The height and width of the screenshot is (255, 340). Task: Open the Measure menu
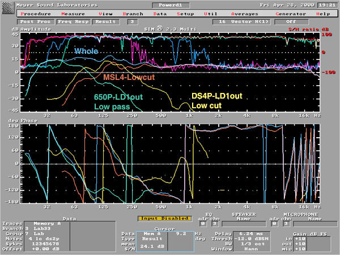(x=73, y=14)
